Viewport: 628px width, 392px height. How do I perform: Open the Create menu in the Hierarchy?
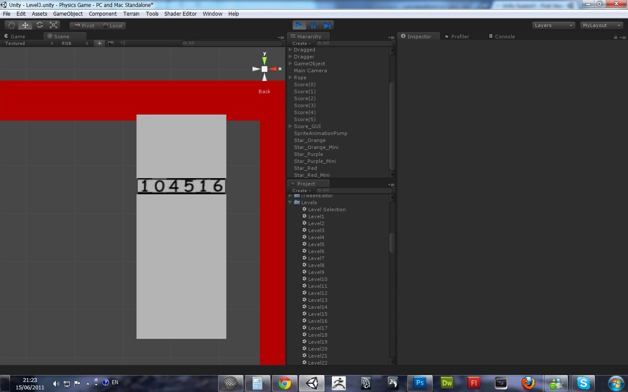click(x=300, y=43)
